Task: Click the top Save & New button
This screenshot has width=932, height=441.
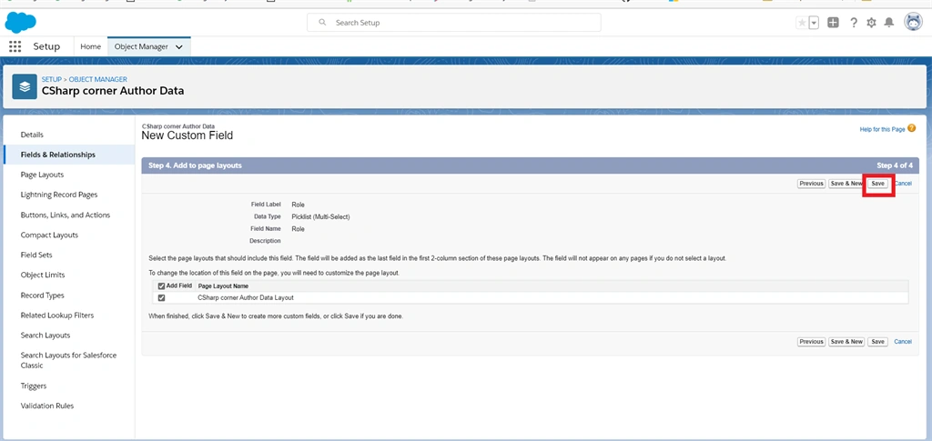Action: click(846, 184)
